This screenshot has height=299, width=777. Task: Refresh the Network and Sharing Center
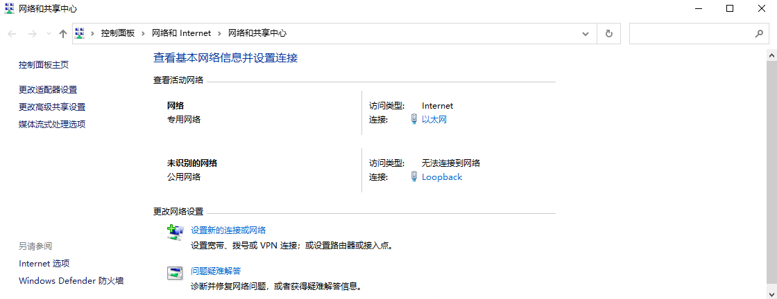click(x=609, y=33)
